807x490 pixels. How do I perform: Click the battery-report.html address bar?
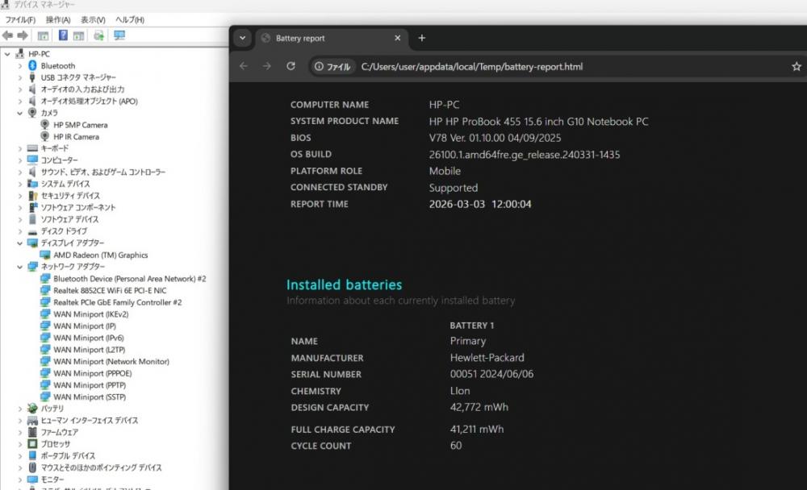[x=472, y=67]
